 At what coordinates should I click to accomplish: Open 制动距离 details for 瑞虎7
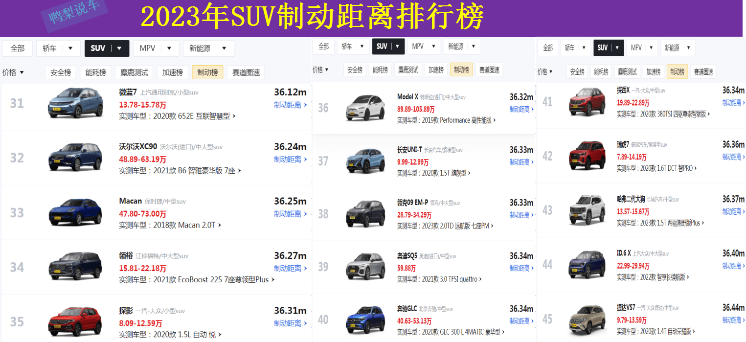734,157
